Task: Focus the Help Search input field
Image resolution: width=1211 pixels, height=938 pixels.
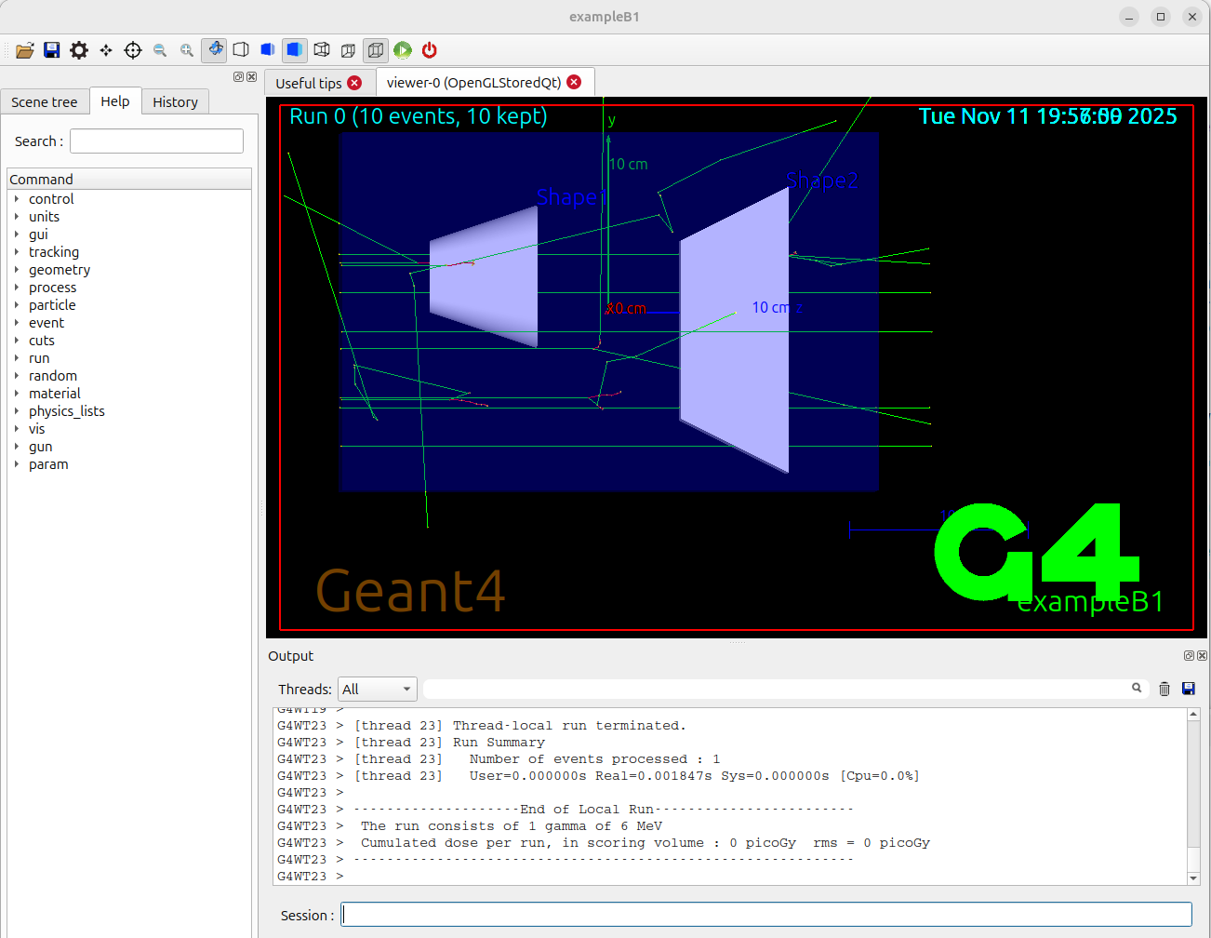Action: tap(156, 141)
